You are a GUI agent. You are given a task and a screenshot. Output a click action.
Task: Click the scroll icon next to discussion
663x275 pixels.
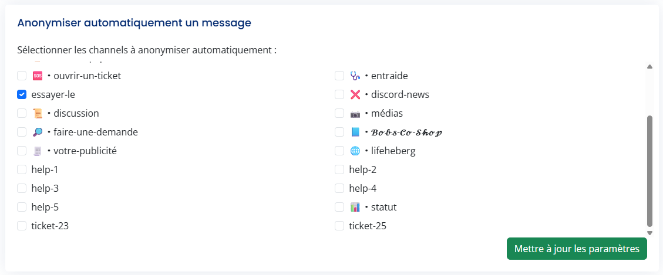pos(38,113)
